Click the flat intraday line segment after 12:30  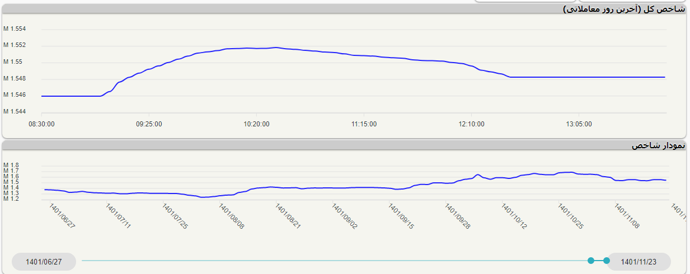click(x=588, y=77)
